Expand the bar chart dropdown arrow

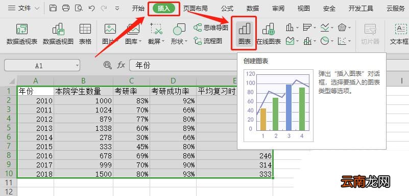click(315, 27)
